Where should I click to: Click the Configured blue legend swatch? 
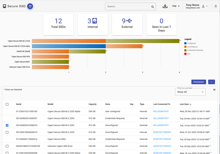185,43
